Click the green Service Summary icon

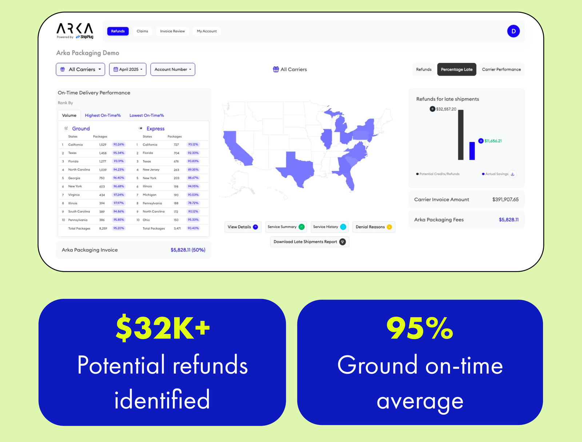tap(302, 227)
